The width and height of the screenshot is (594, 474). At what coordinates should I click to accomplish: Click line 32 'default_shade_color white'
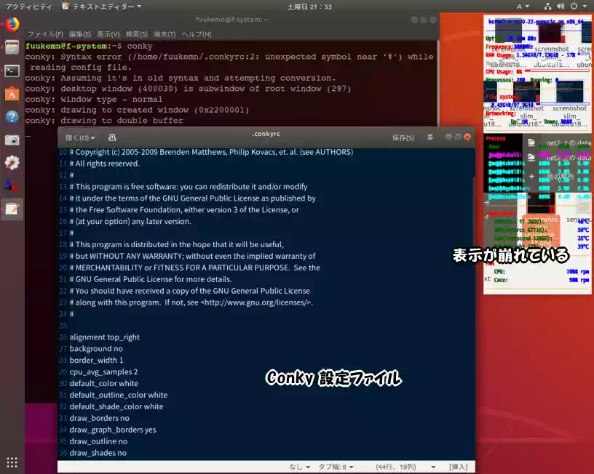pyautogui.click(x=116, y=406)
